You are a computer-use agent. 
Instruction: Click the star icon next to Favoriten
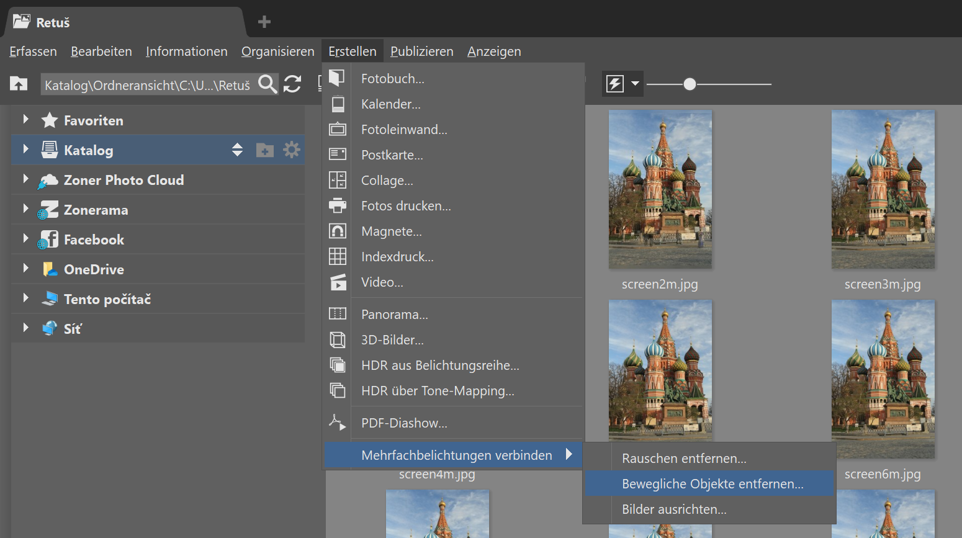50,120
